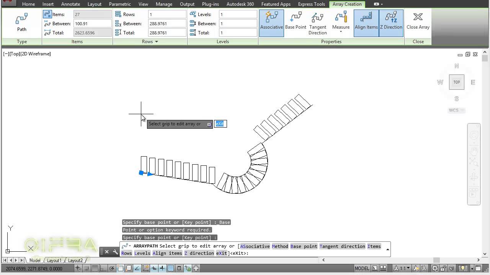Click the toolbar lock icon in status bar

click(x=443, y=268)
